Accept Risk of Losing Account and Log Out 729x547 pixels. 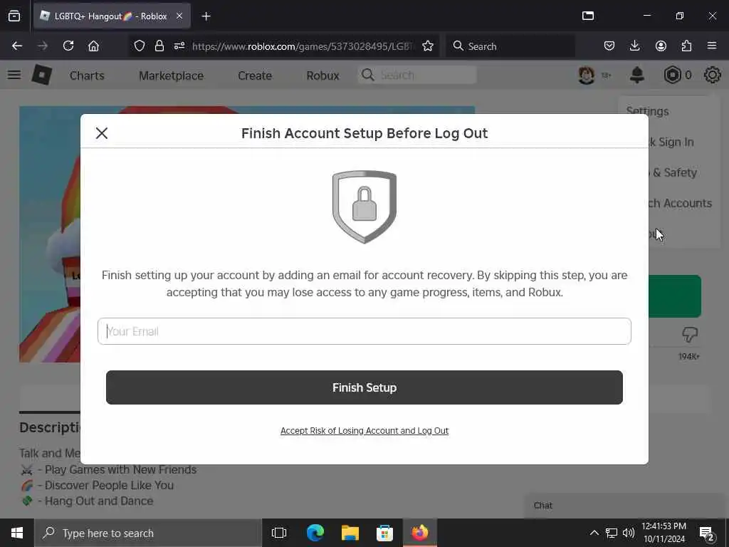[364, 431]
